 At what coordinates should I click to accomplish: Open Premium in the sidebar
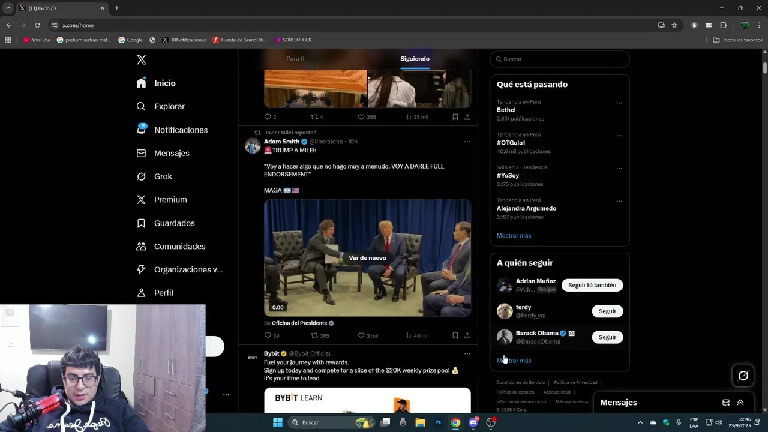coord(161,200)
